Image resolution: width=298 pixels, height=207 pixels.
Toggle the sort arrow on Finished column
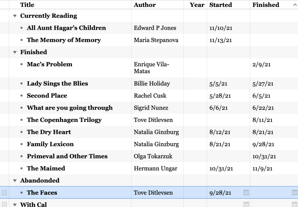[x=295, y=5]
